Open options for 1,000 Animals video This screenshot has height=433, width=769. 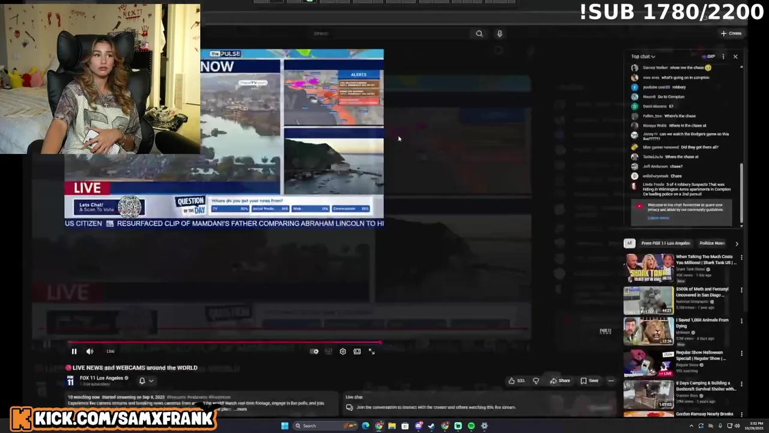[741, 321]
